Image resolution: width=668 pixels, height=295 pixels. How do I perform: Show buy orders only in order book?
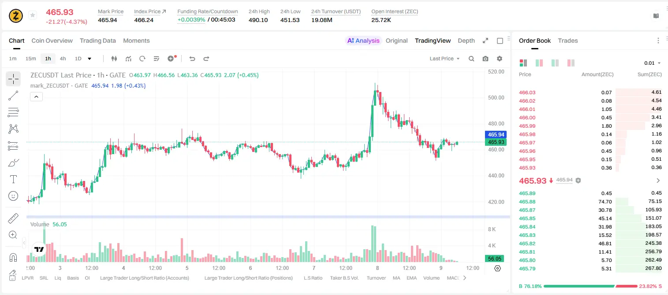[555, 63]
